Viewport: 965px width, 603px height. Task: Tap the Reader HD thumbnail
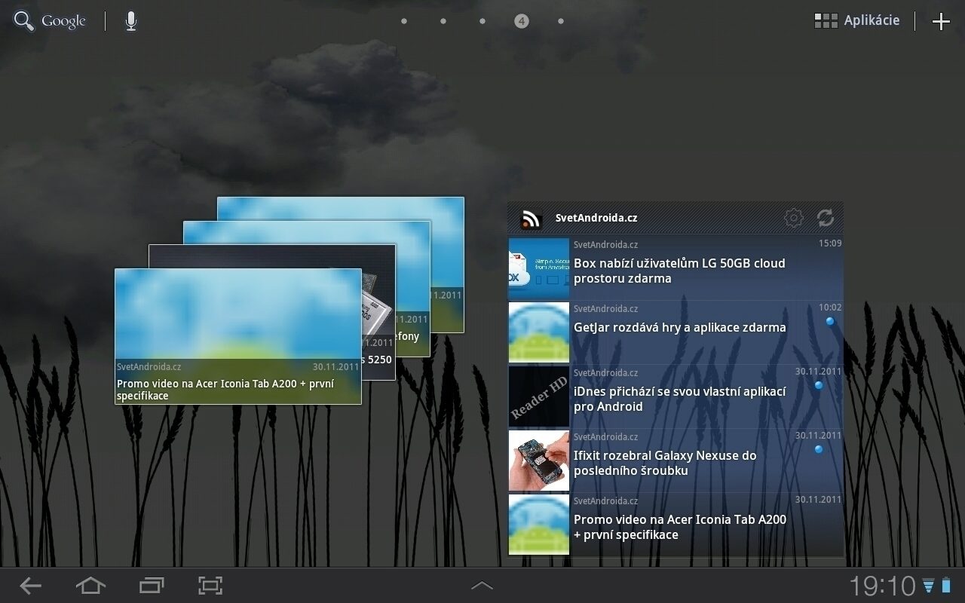click(x=539, y=396)
